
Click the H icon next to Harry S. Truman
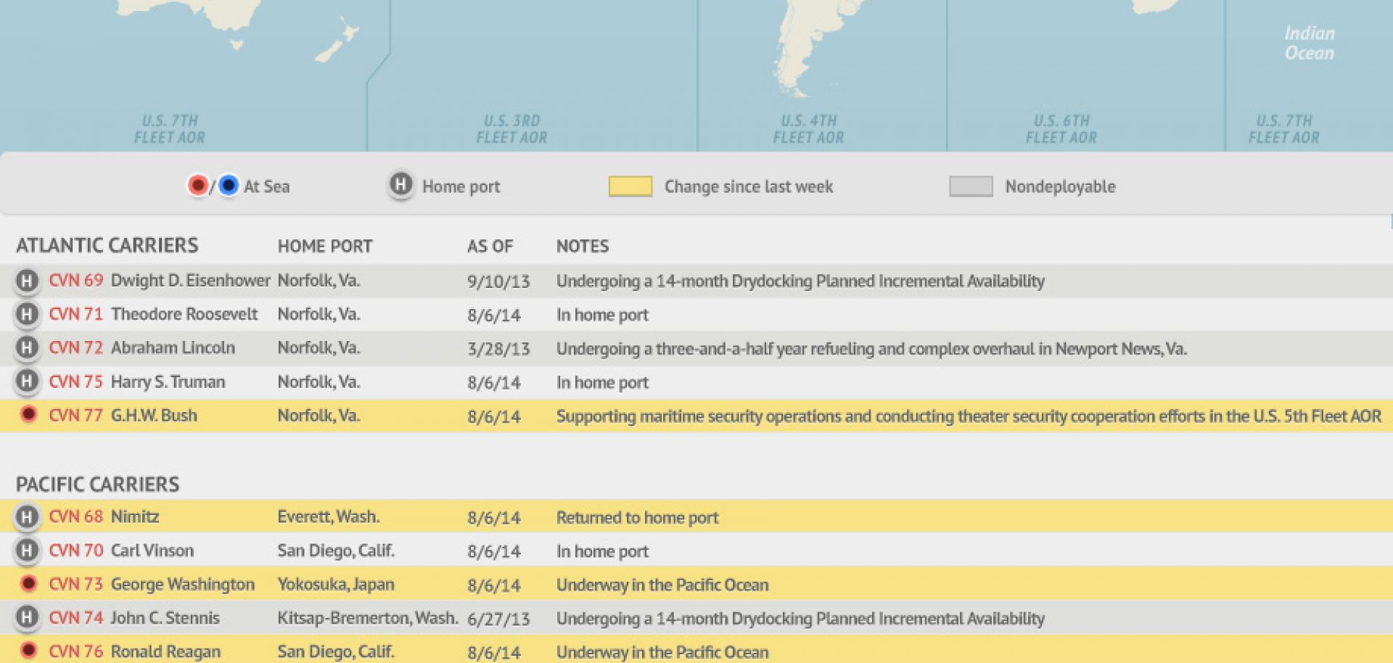coord(27,382)
